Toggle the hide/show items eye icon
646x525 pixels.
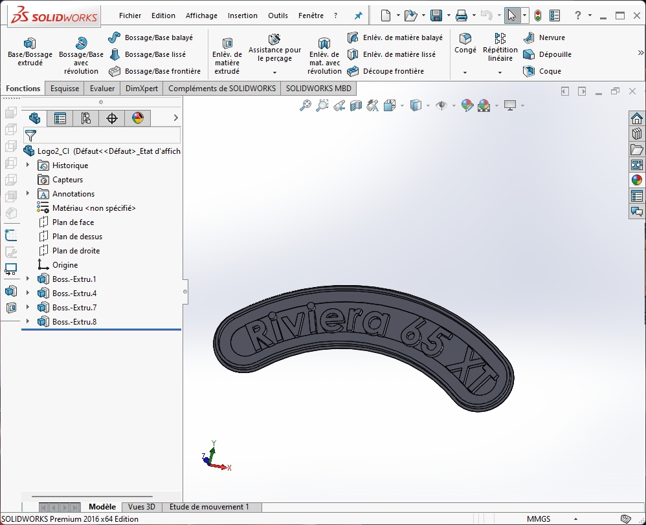(x=441, y=105)
